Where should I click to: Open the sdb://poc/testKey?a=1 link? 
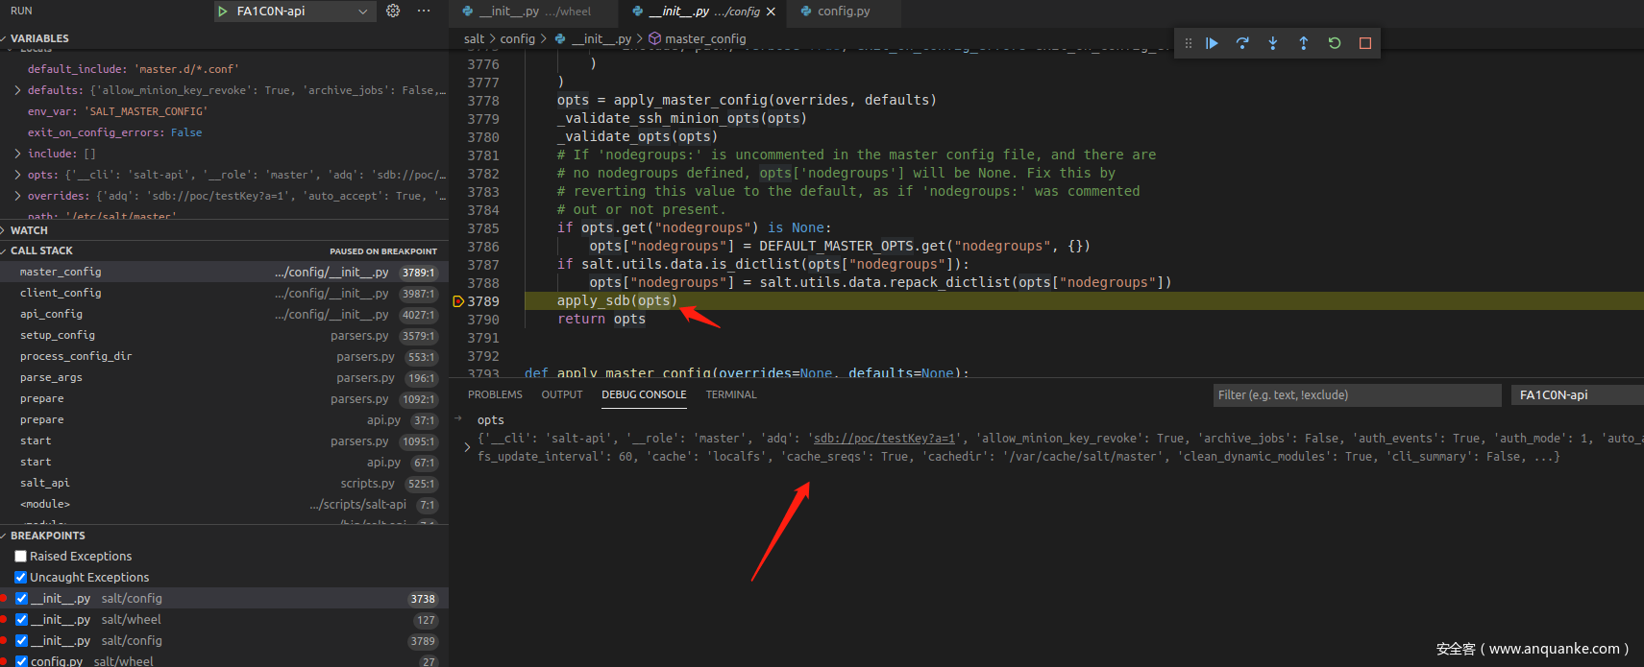point(884,439)
